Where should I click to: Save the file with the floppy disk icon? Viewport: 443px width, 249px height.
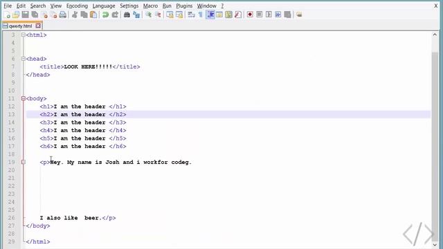coord(26,15)
